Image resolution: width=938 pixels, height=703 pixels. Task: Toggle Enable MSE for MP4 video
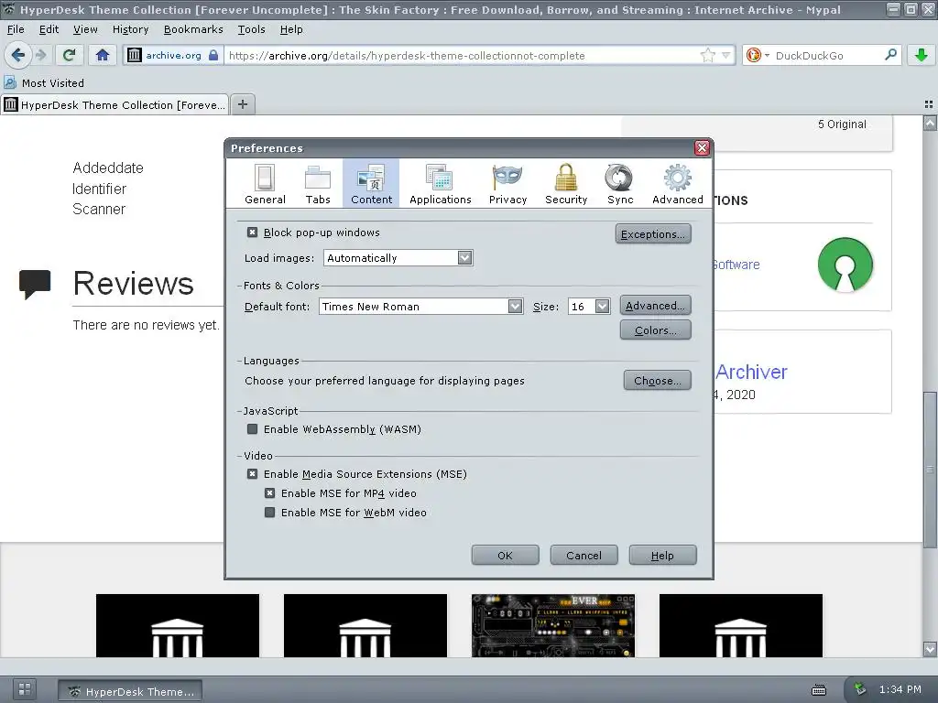pyautogui.click(x=270, y=493)
